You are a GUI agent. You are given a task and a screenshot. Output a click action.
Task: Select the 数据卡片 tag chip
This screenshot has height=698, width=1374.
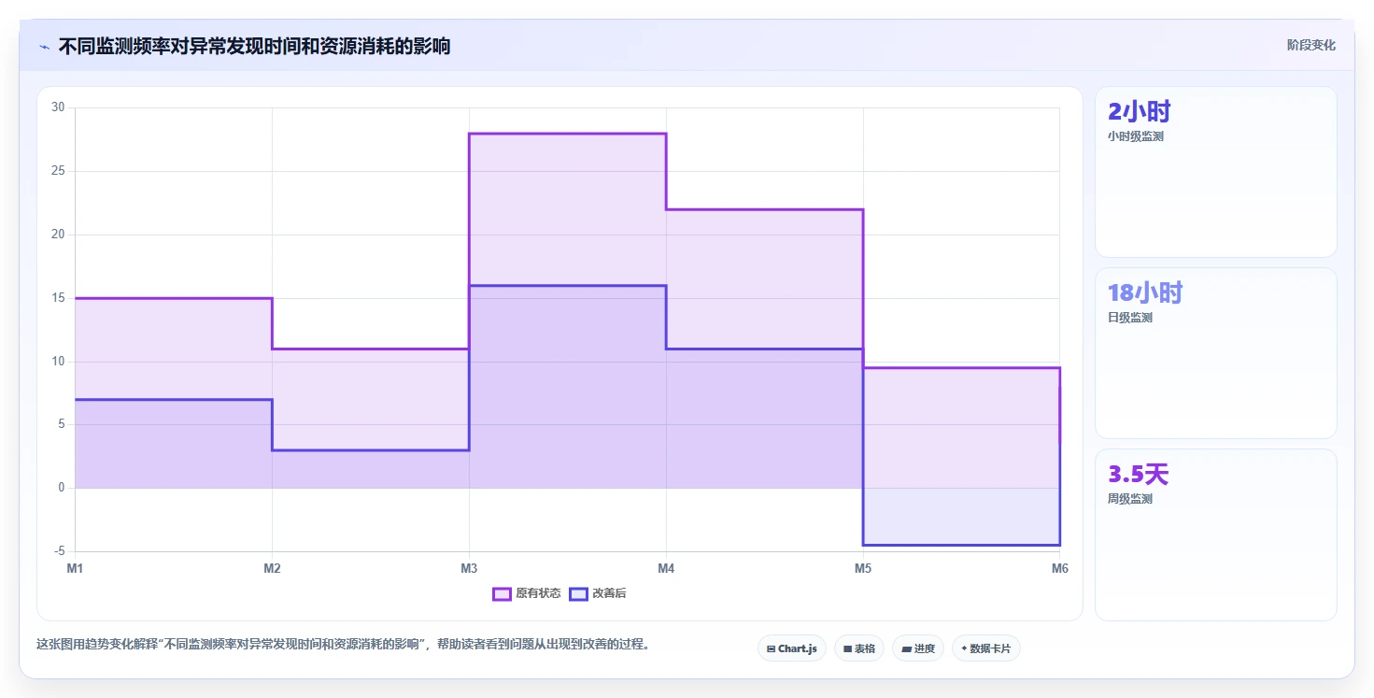986,648
